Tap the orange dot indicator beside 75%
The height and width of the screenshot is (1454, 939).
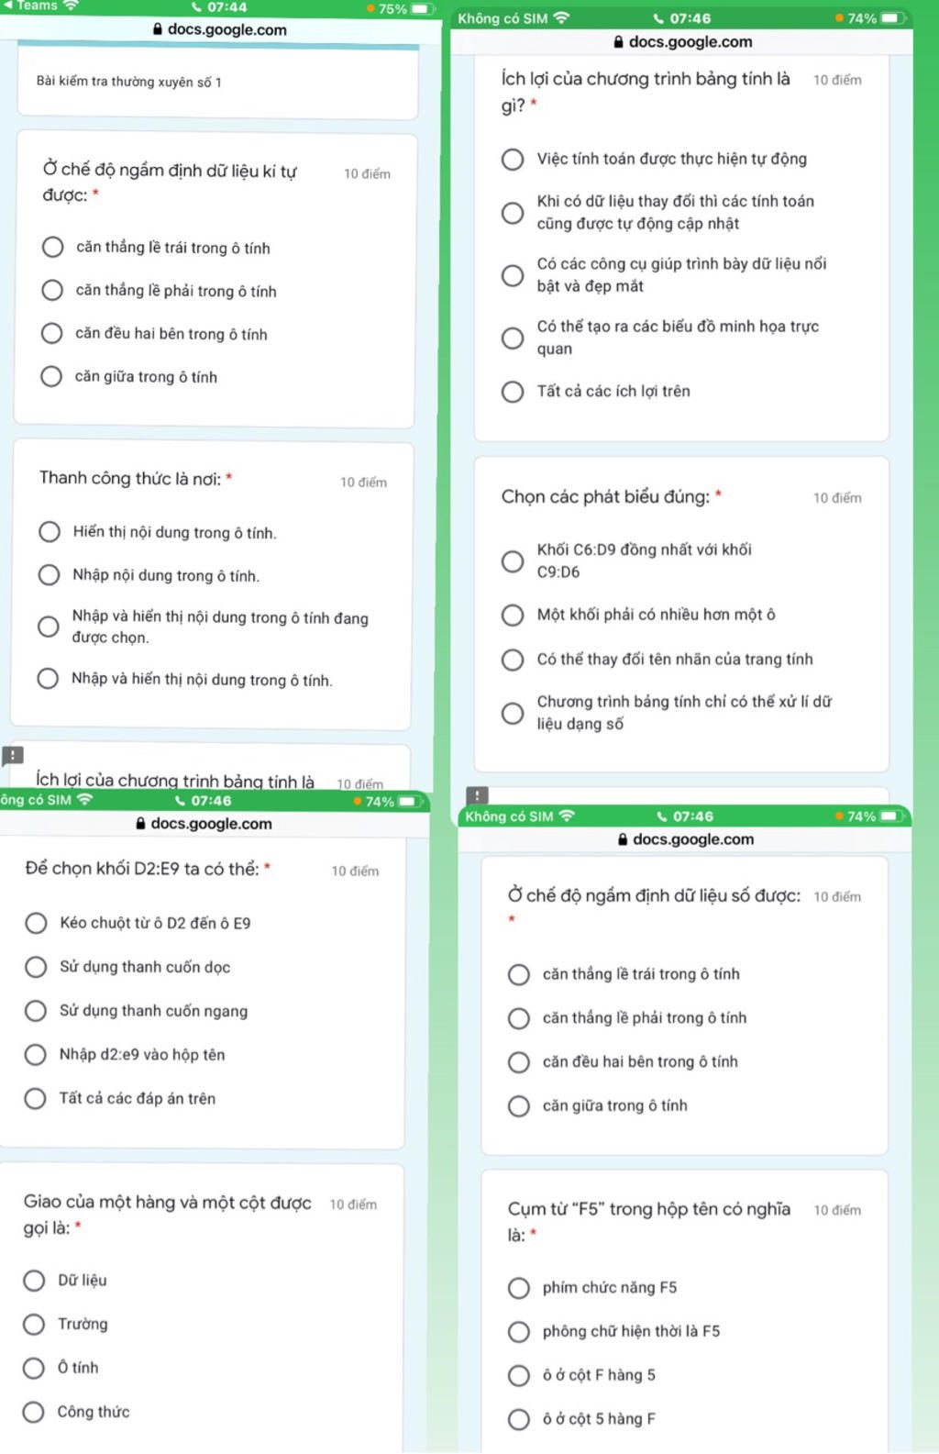(x=370, y=9)
